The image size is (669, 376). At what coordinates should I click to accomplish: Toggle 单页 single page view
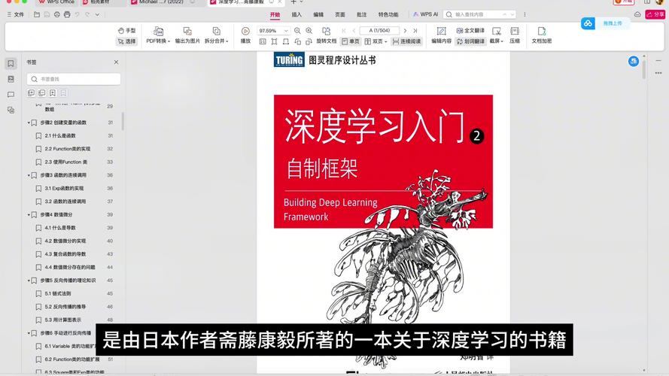click(351, 41)
